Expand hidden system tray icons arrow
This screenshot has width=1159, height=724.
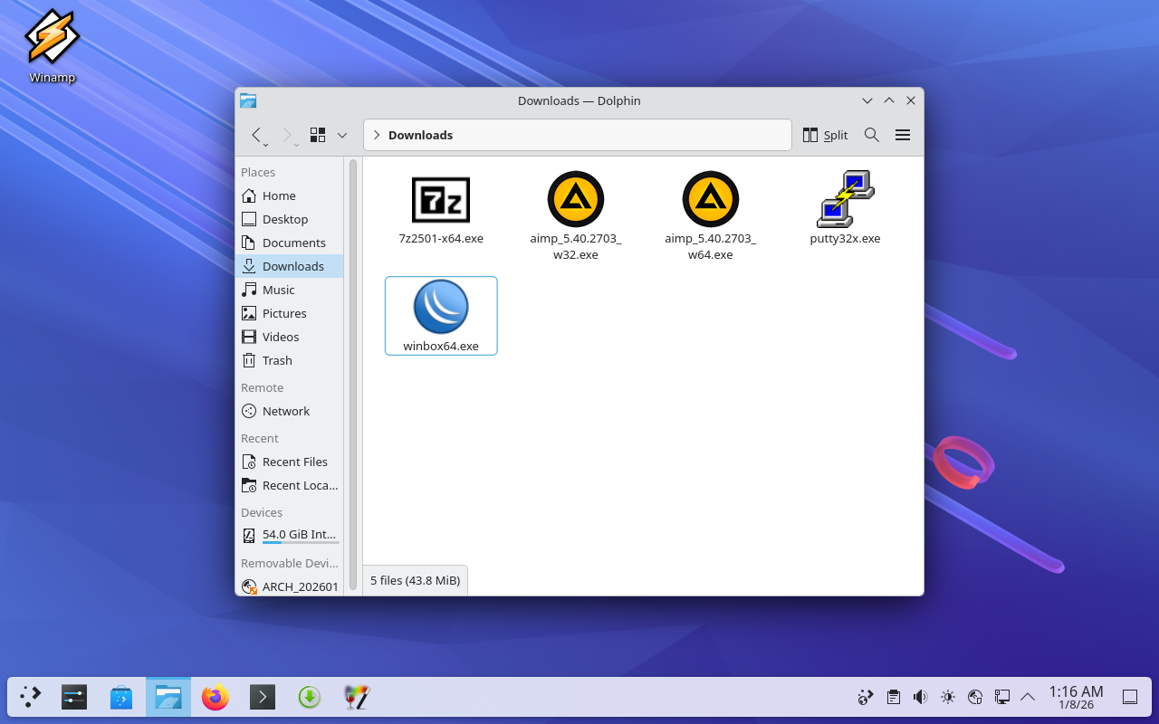tap(1028, 697)
